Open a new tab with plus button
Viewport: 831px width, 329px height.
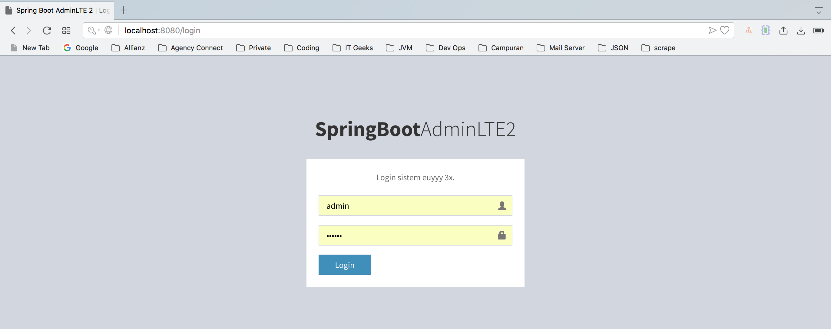click(x=124, y=10)
